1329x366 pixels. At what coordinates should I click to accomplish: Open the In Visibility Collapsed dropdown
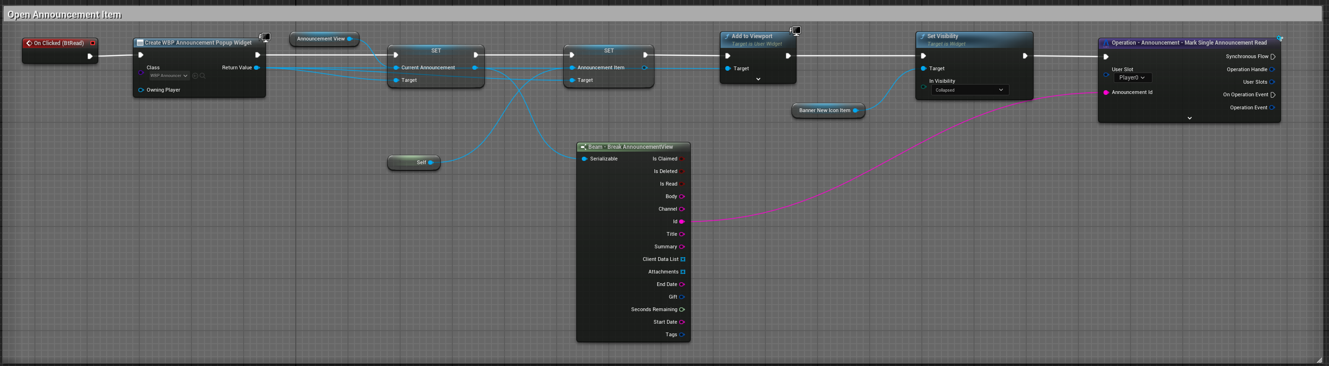tap(969, 90)
